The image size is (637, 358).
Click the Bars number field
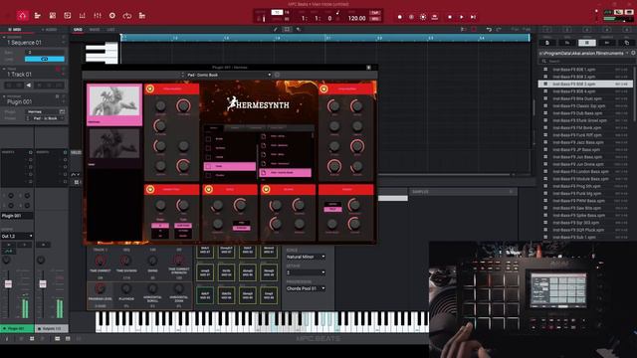(45, 53)
